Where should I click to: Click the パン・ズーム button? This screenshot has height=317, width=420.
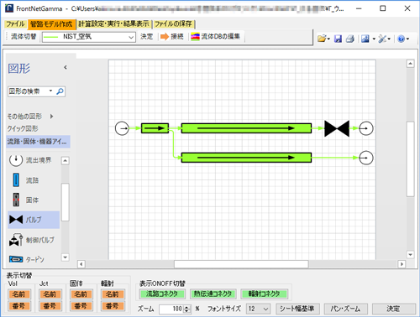[345, 309]
